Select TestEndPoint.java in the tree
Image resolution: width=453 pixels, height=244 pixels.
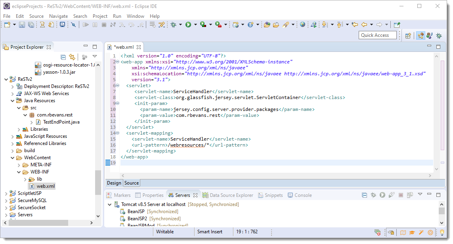tap(61, 122)
